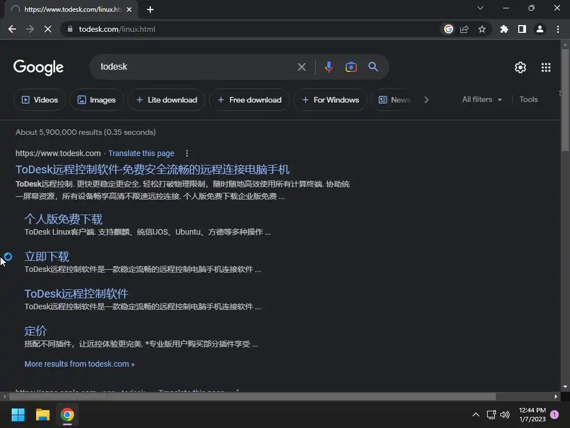Open volume control tray icon
The width and height of the screenshot is (570, 428).
pos(505,415)
